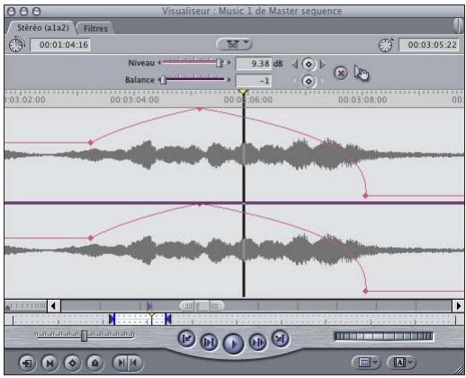Select the Stéréo (a1a2) tab
This screenshot has height=378, width=466.
tap(43, 28)
